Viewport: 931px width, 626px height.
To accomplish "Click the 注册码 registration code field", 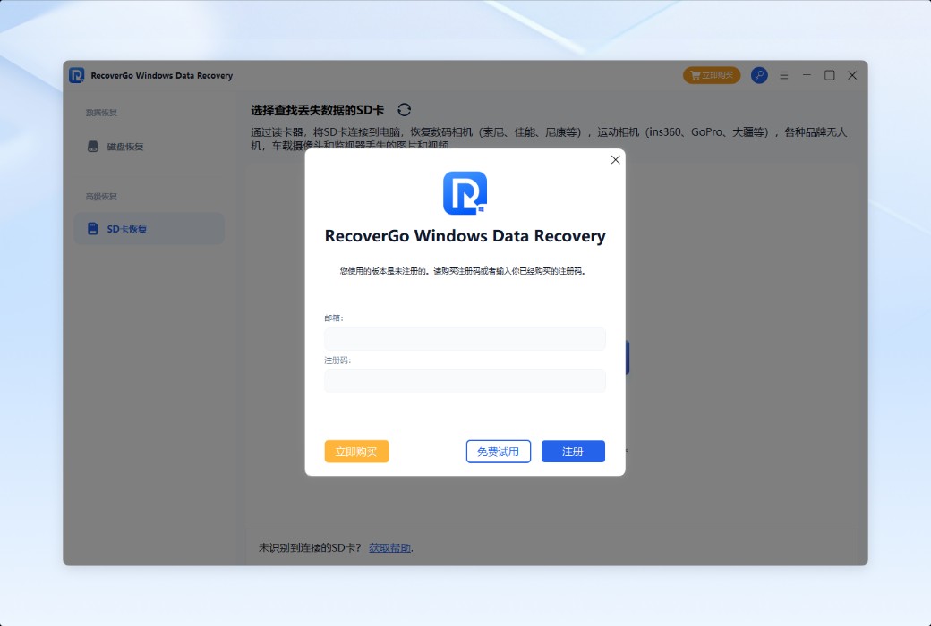I will tap(465, 380).
